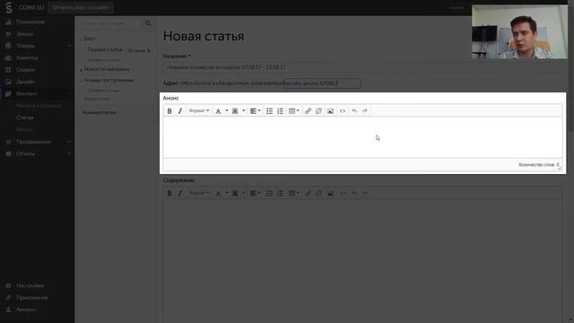Open alignment dropdown in the Содержание editor
Image resolution: width=574 pixels, height=323 pixels.
[255, 193]
